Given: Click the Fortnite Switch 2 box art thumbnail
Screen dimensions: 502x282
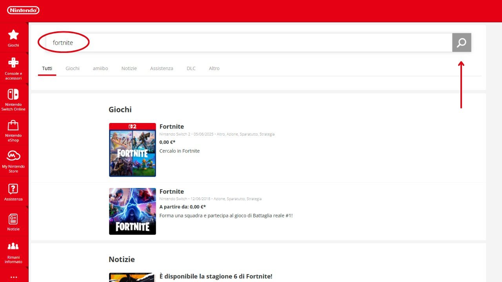Looking at the screenshot, I should point(132,150).
